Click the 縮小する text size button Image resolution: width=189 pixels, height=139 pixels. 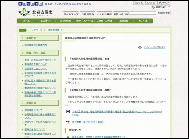(139, 3)
